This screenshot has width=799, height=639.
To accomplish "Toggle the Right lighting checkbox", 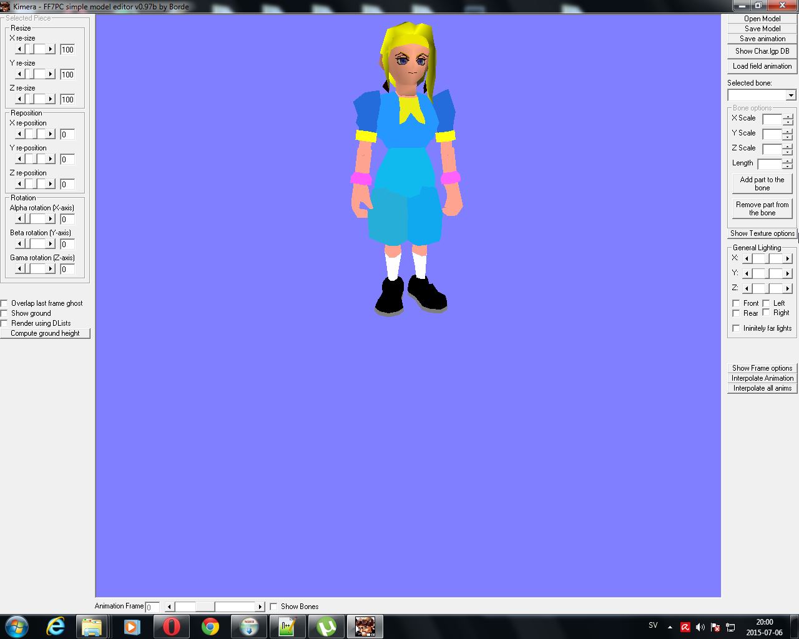I will 766,313.
